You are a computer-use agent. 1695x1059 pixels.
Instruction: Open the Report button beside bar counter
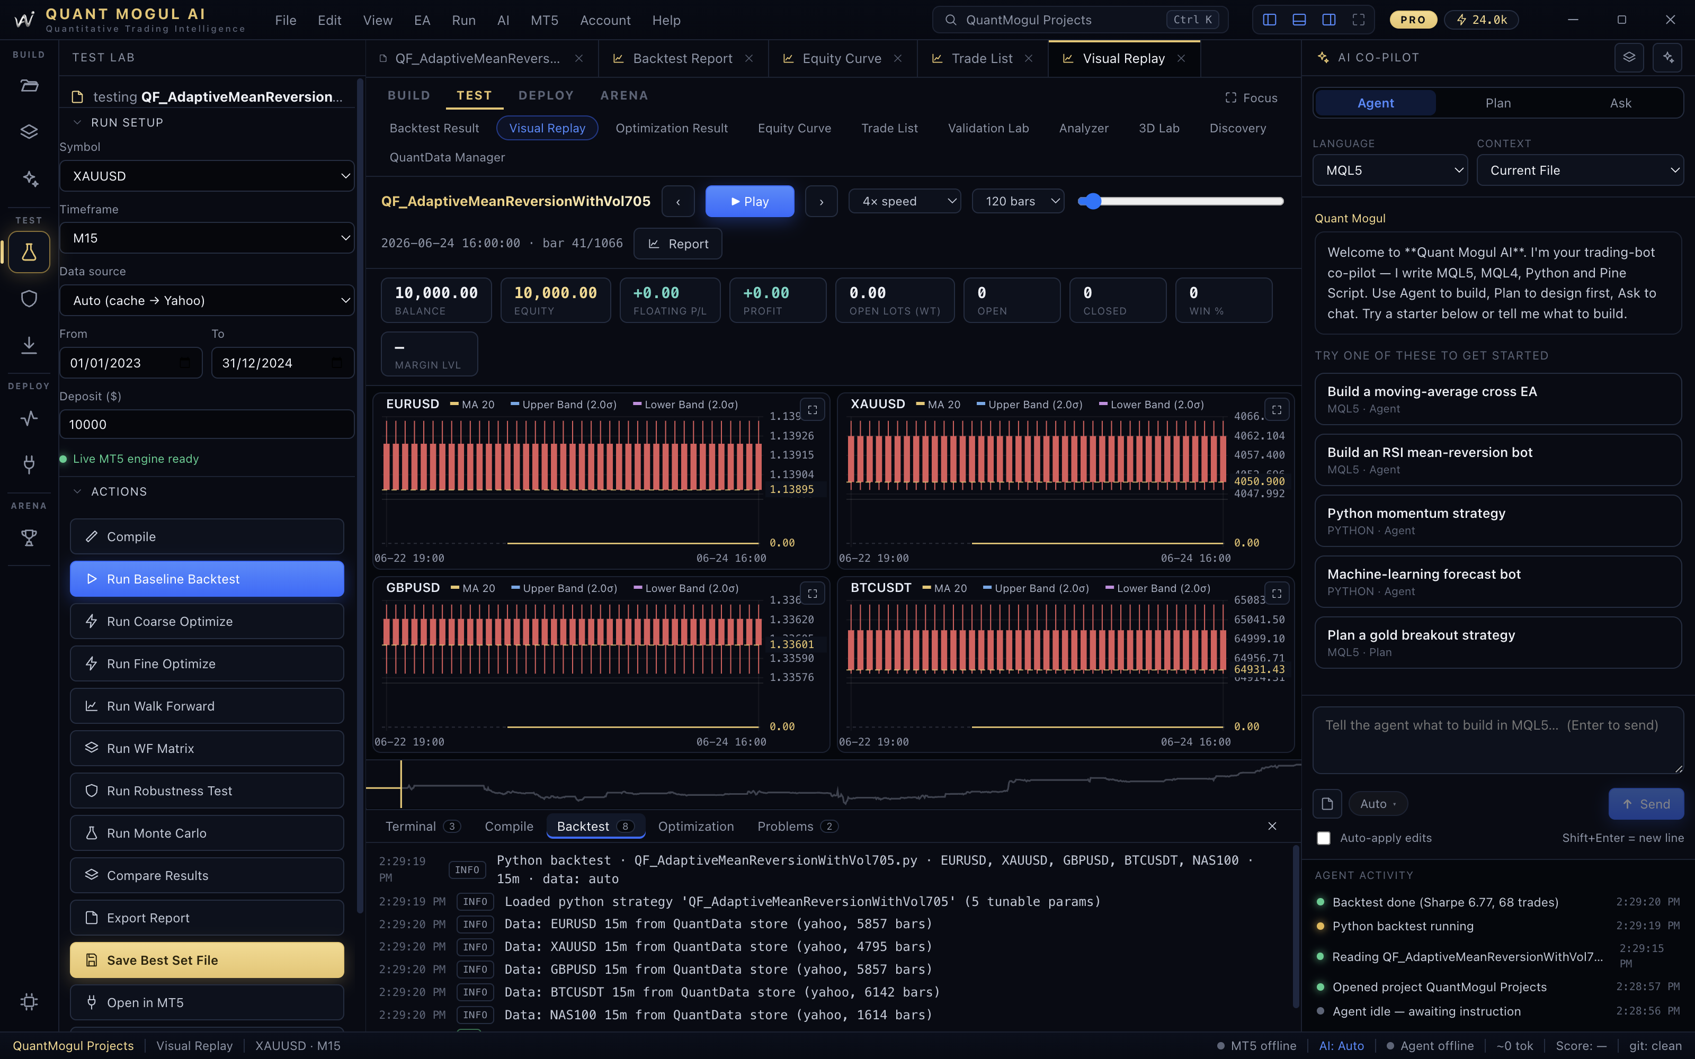coord(677,244)
